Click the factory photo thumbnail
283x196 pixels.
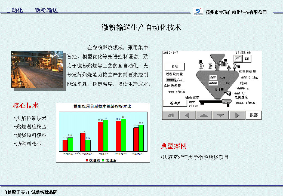click(x=37, y=69)
